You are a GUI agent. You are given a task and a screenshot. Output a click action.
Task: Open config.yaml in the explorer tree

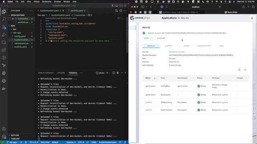20,36
